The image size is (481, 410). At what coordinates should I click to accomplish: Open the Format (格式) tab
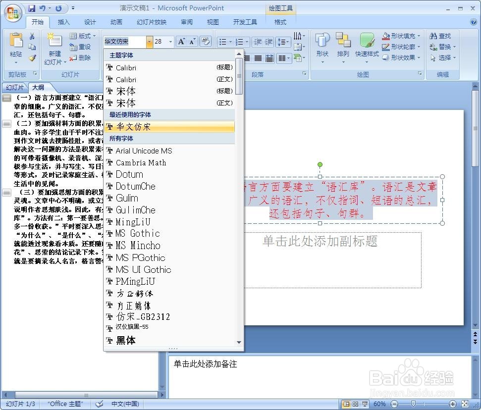click(280, 22)
